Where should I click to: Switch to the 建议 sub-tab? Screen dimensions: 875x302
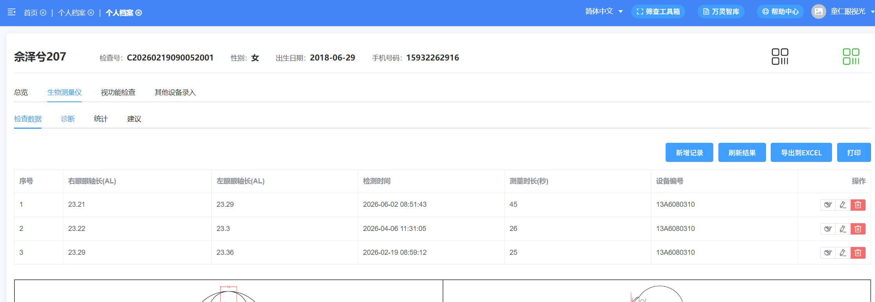point(134,119)
